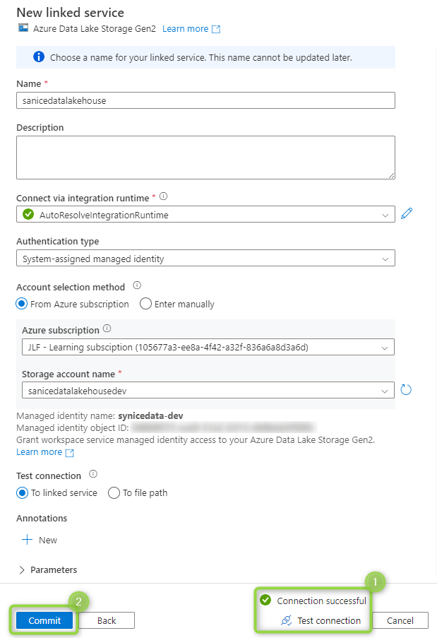Screen dimensions: 437x638
Task: Click the Cancel button
Action: (x=400, y=620)
